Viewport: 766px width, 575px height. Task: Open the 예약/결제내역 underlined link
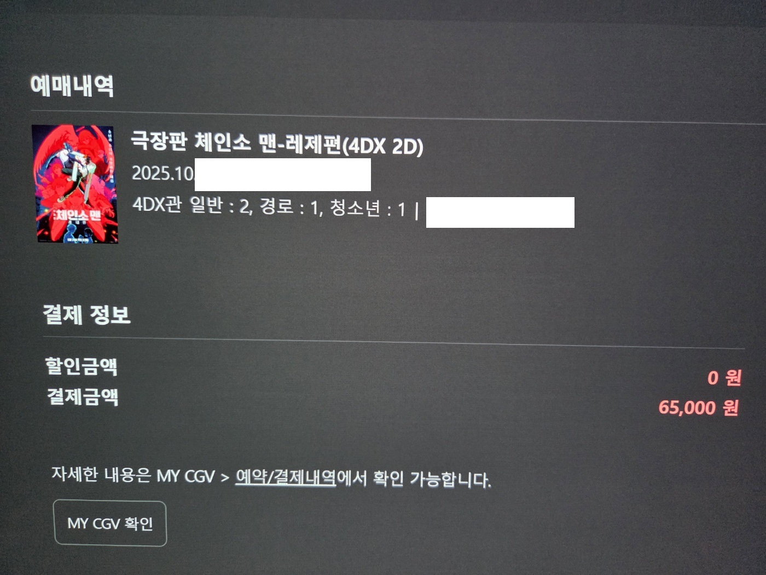pyautogui.click(x=286, y=477)
